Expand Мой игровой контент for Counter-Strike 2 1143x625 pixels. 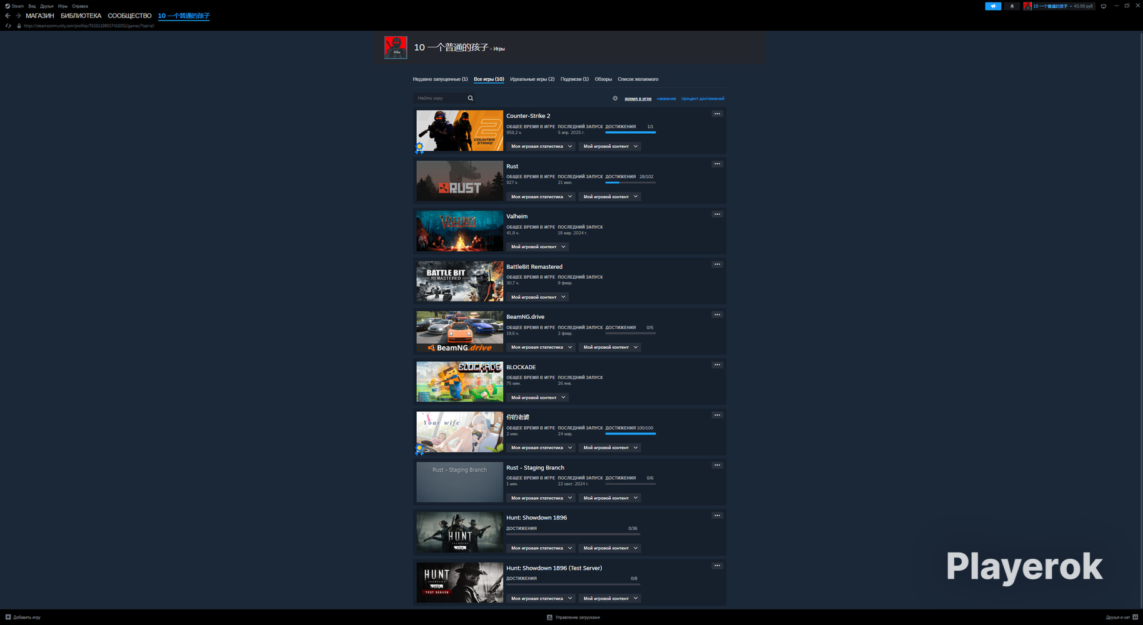tap(610, 146)
